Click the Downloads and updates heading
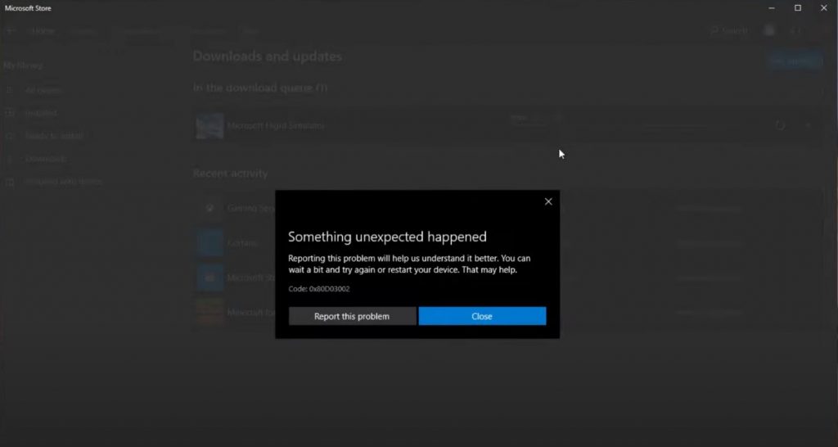This screenshot has height=447, width=838. [268, 56]
